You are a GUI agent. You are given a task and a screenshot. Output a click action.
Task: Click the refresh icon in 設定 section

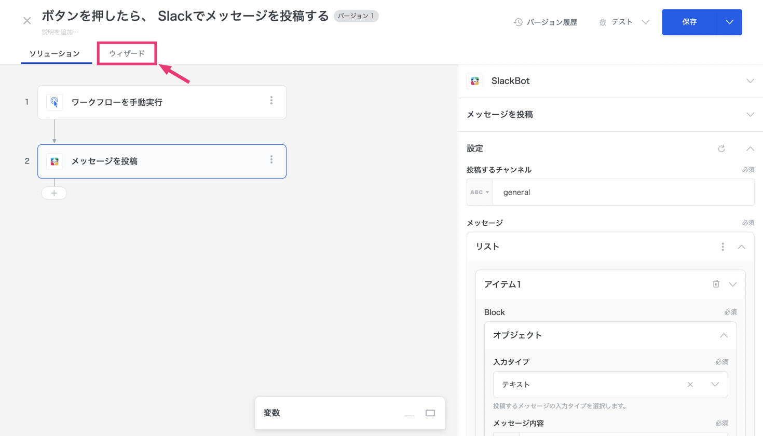[x=721, y=149]
